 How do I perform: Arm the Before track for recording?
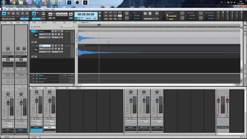click(x=59, y=31)
